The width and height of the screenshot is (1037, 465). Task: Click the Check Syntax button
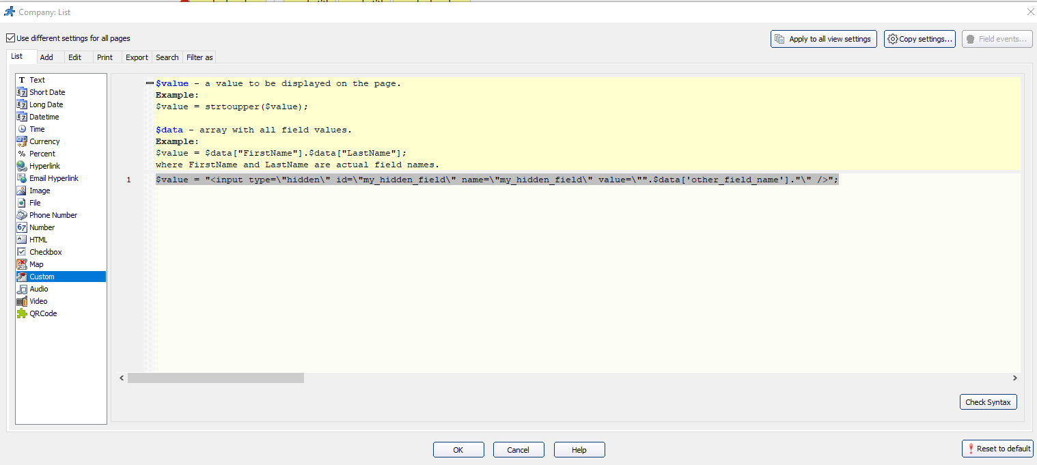coord(988,401)
